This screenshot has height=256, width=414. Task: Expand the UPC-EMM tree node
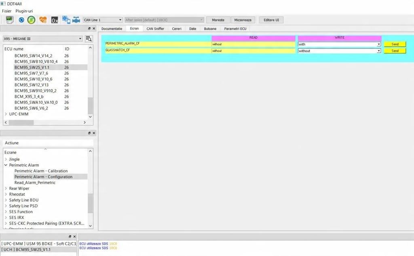click(x=6, y=114)
